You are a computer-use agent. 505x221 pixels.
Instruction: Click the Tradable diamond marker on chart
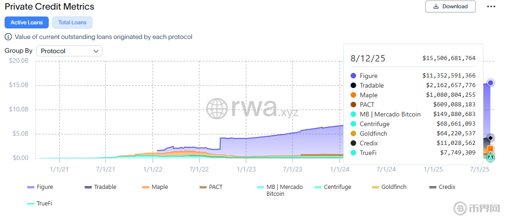click(490, 138)
